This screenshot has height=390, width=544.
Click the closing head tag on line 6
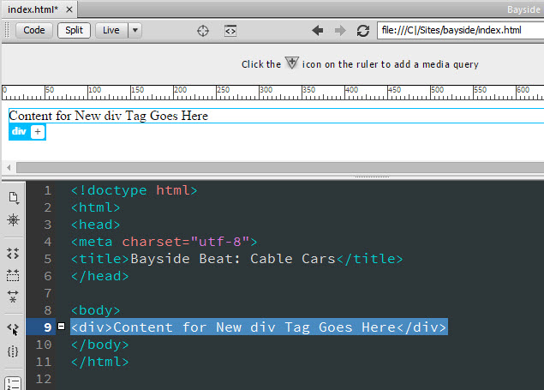[100, 276]
